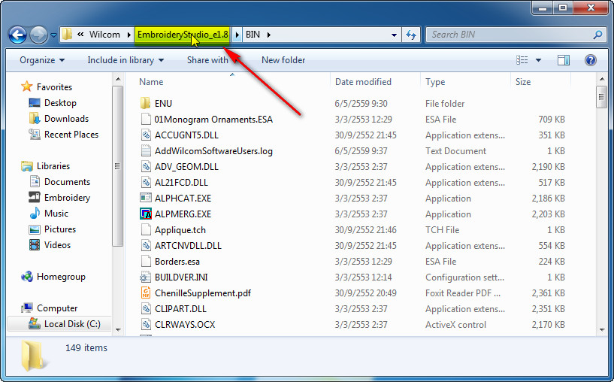Select the CLIPART.DLL file icon

tap(146, 309)
